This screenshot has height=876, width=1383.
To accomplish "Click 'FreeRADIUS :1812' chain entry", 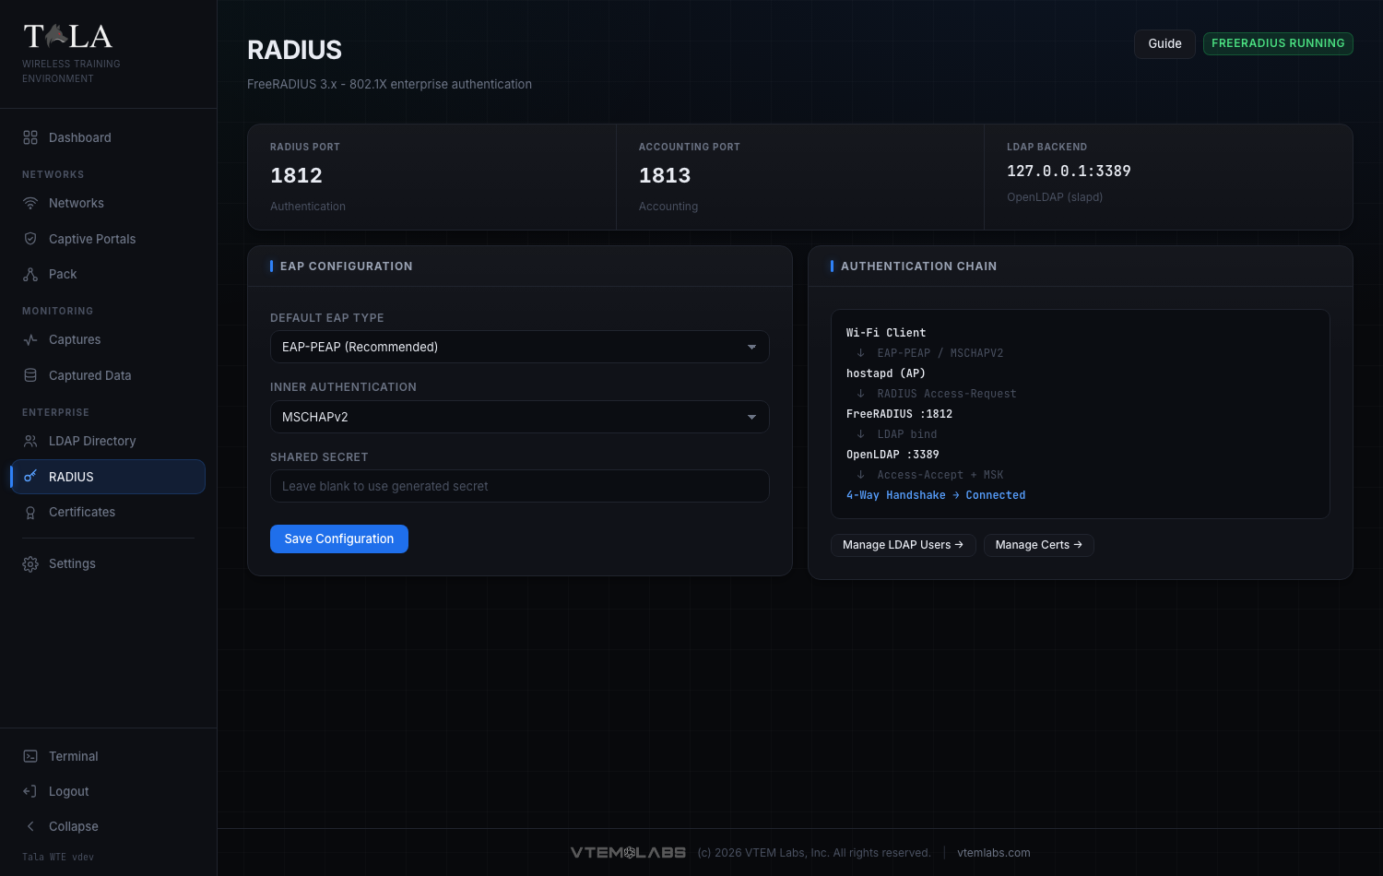I will 899,414.
